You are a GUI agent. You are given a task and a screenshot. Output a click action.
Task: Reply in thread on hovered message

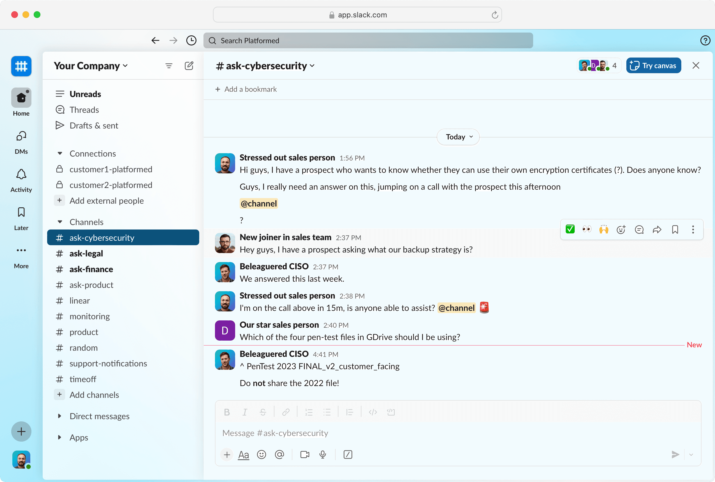[639, 229]
